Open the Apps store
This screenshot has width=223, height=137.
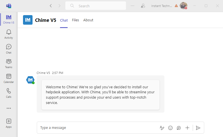(9, 123)
